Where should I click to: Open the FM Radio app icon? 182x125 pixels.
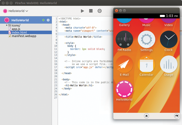[x=124, y=39]
